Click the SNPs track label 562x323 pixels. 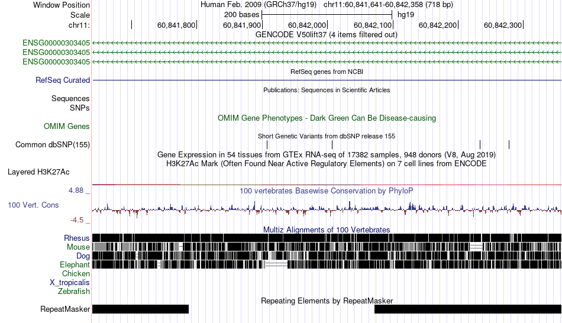80,108
